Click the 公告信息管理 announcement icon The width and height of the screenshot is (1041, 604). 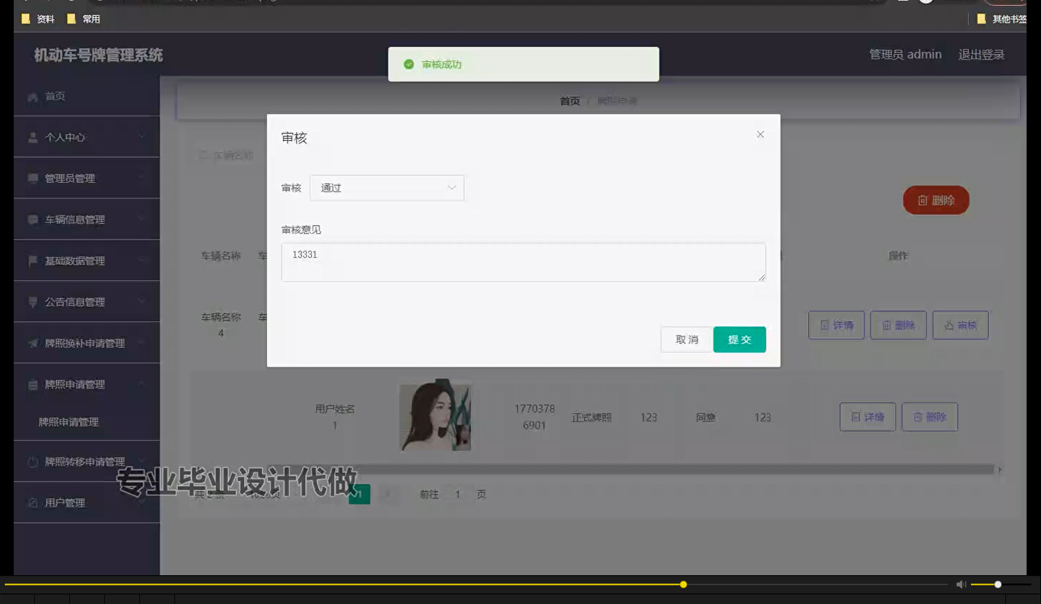click(x=33, y=301)
